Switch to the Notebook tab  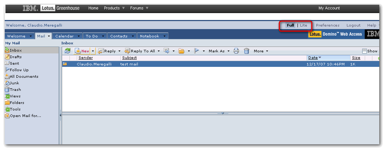(x=149, y=36)
